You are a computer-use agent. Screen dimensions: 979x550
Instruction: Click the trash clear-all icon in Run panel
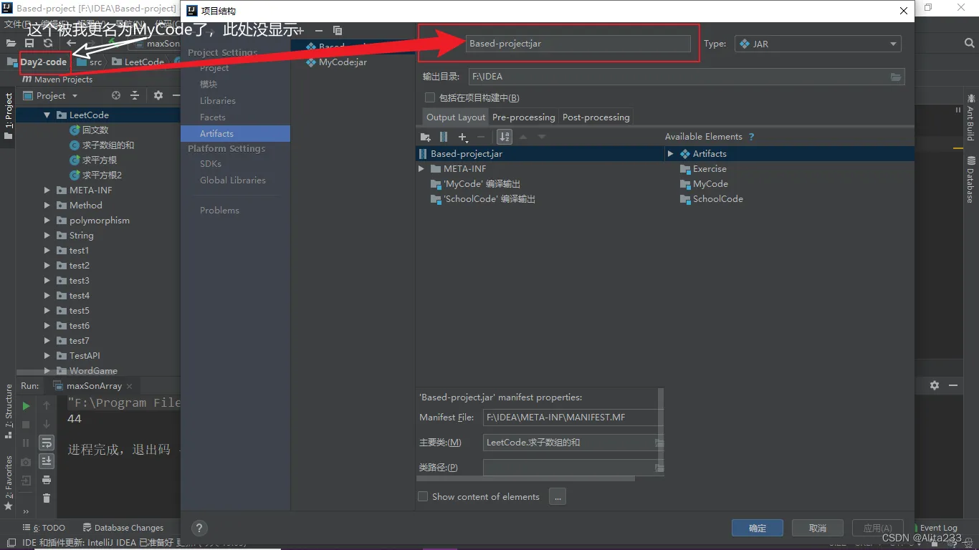(47, 498)
